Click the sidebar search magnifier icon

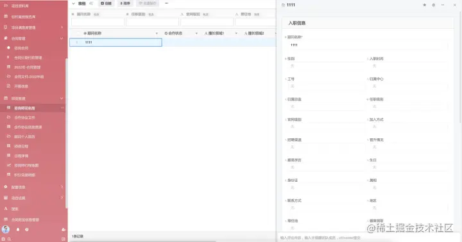pos(9,239)
